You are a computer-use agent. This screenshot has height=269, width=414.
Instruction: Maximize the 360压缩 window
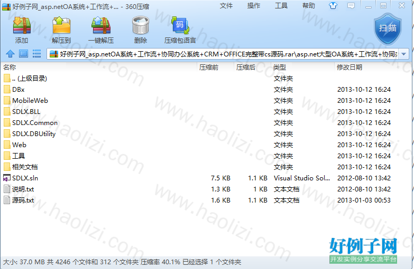pos(383,5)
